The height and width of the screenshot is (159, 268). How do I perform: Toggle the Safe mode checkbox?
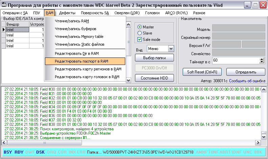pyautogui.click(x=140, y=40)
